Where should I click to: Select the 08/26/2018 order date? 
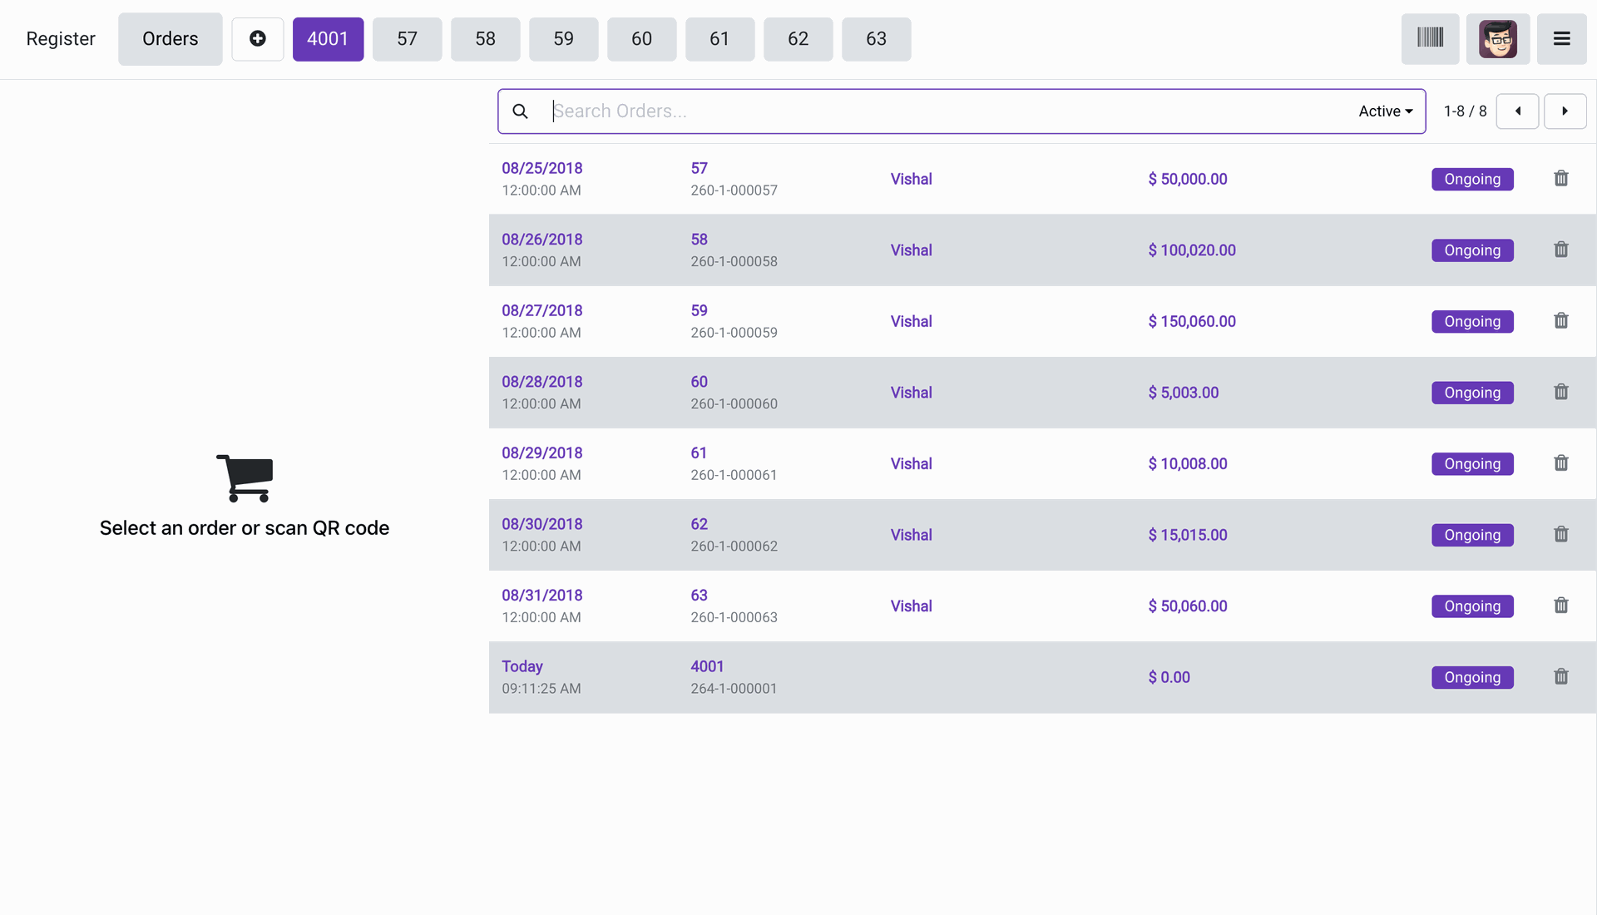pyautogui.click(x=542, y=240)
